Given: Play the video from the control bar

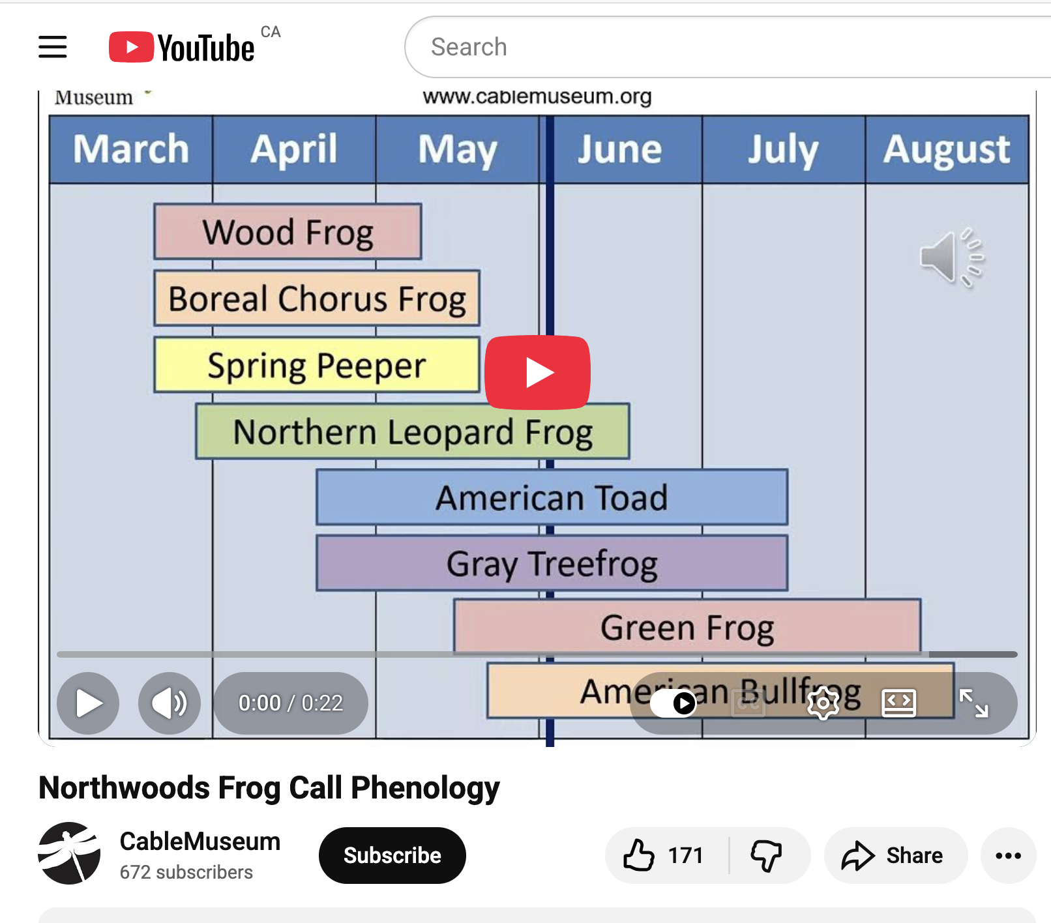Looking at the screenshot, I should pos(88,703).
